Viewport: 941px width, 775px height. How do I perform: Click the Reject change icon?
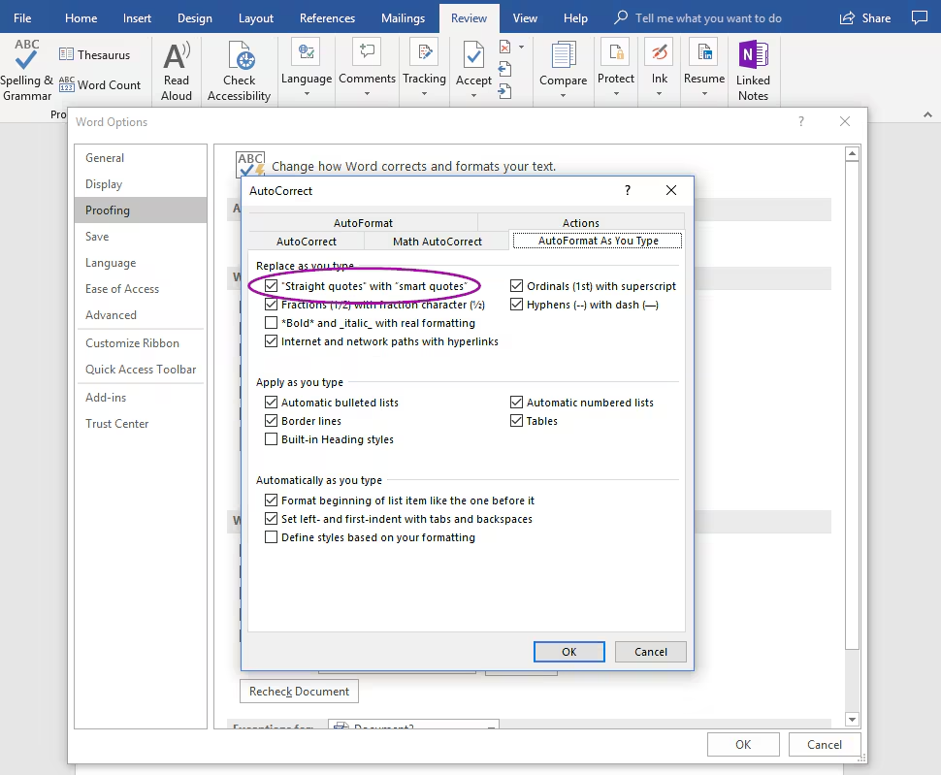(505, 47)
